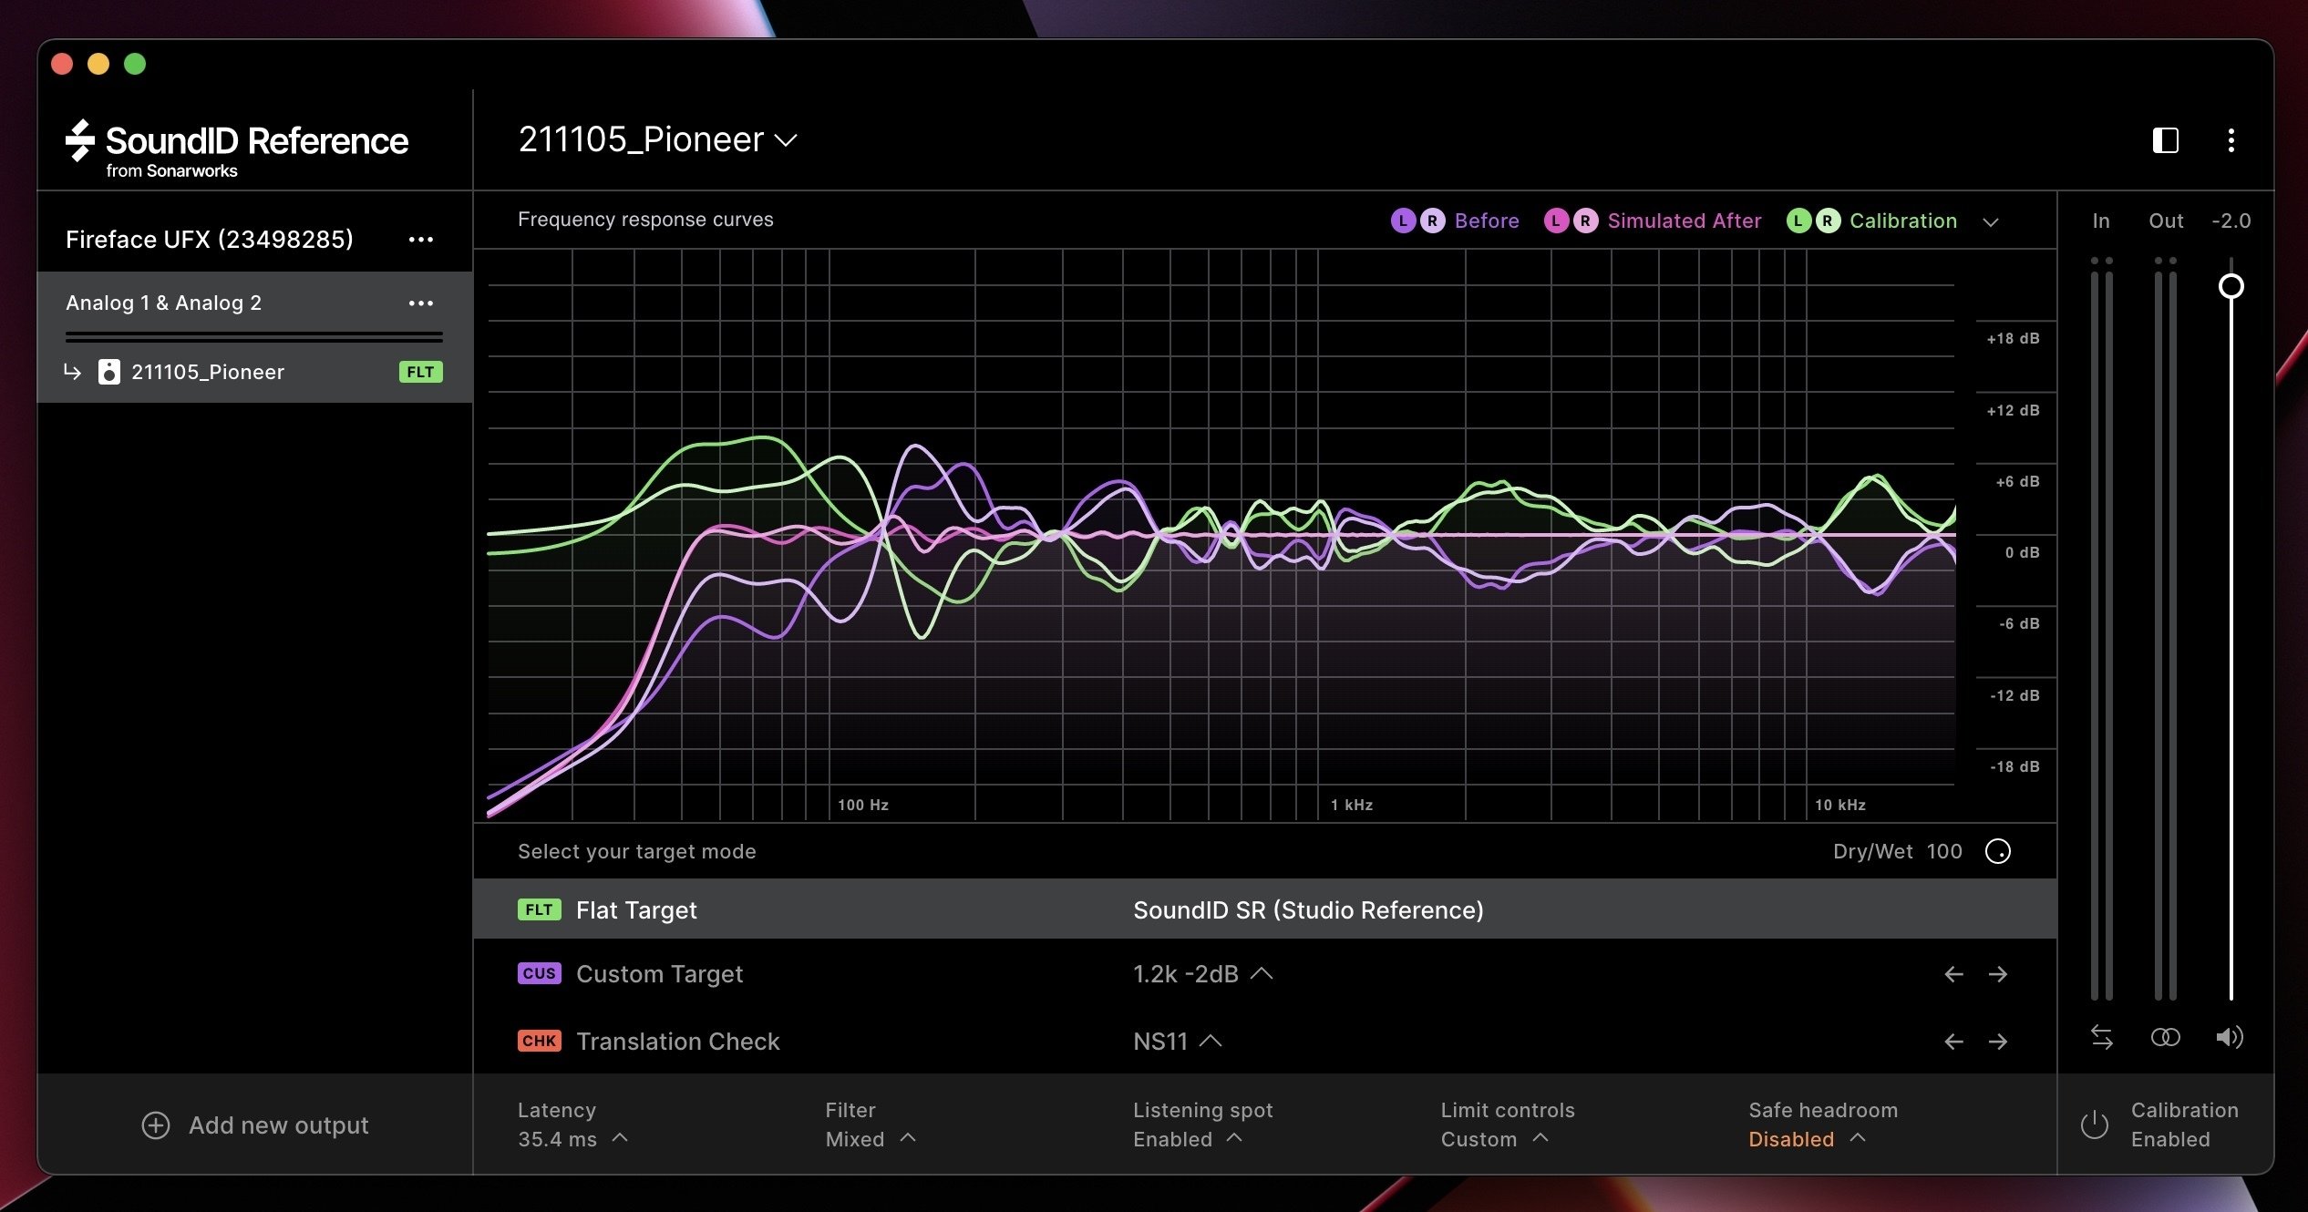Toggle Simulated After left channel curve

tap(1556, 221)
